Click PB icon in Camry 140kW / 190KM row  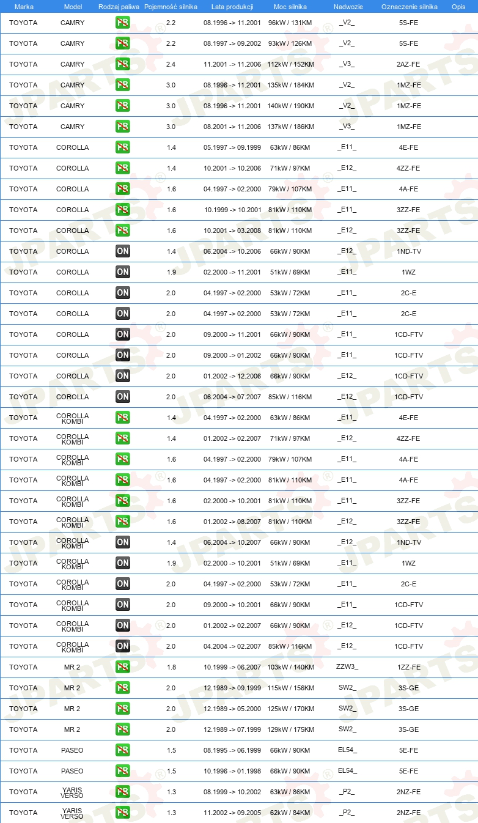point(122,106)
